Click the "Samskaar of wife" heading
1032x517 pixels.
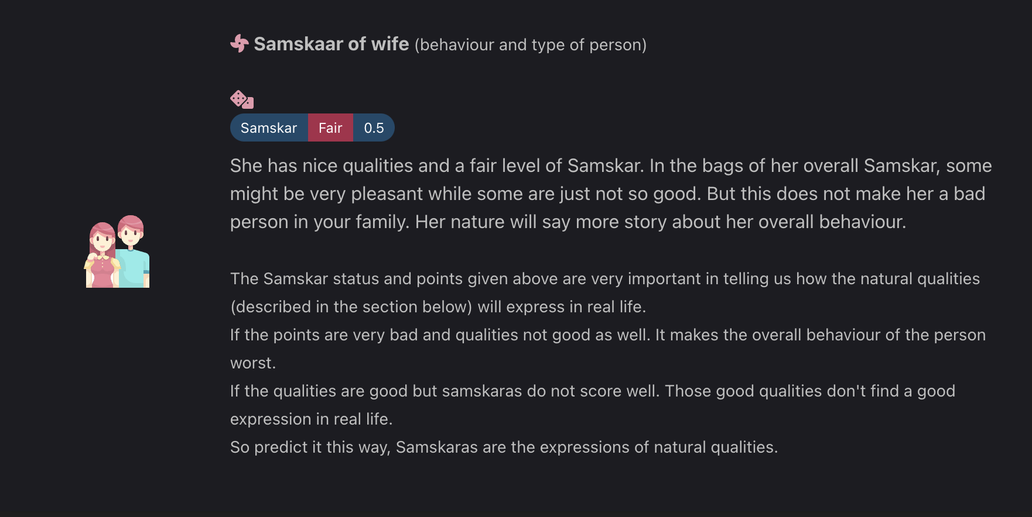point(331,44)
